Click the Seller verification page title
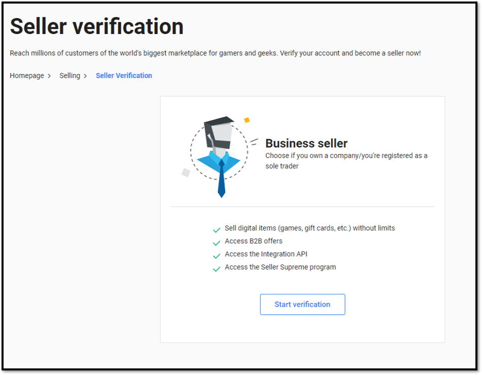 (x=96, y=26)
